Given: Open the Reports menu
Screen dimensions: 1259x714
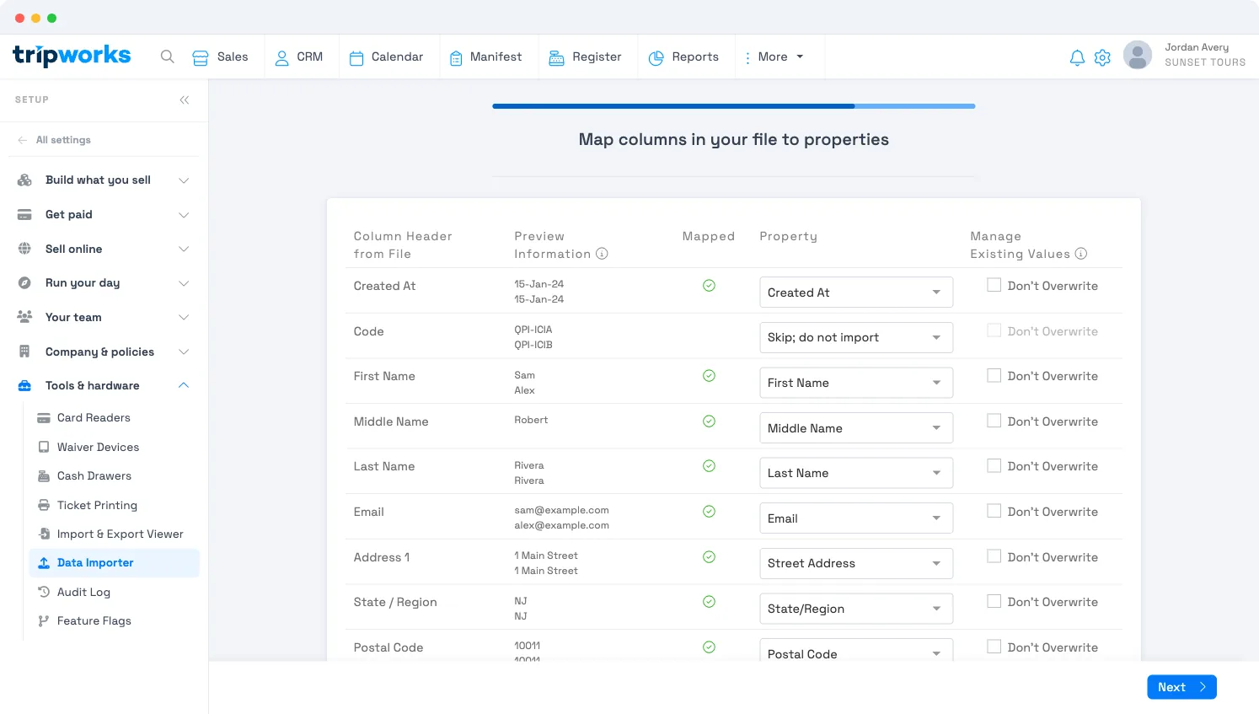Looking at the screenshot, I should pyautogui.click(x=683, y=56).
